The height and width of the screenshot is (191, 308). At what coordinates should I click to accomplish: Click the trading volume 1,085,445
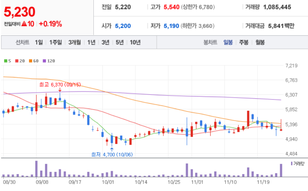pos(277,7)
